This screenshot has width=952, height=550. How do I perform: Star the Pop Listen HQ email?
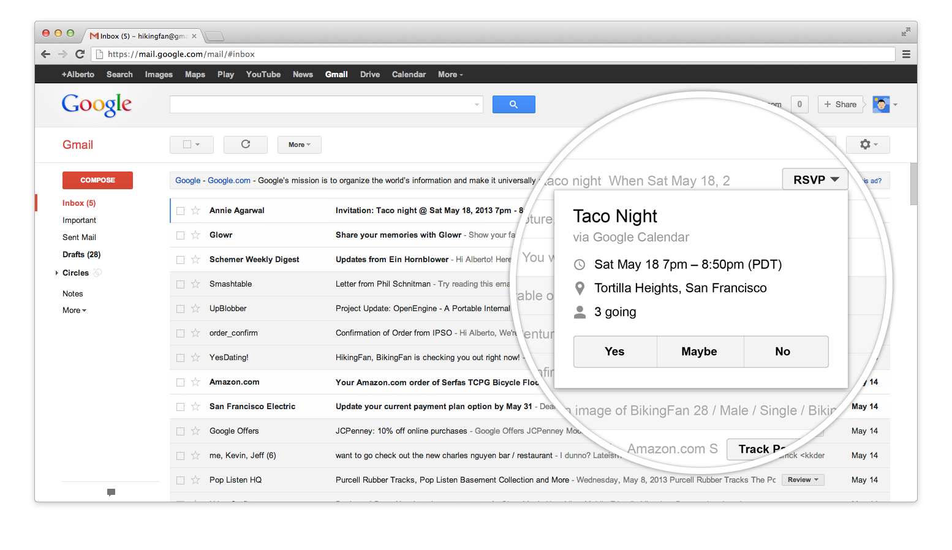(x=195, y=480)
